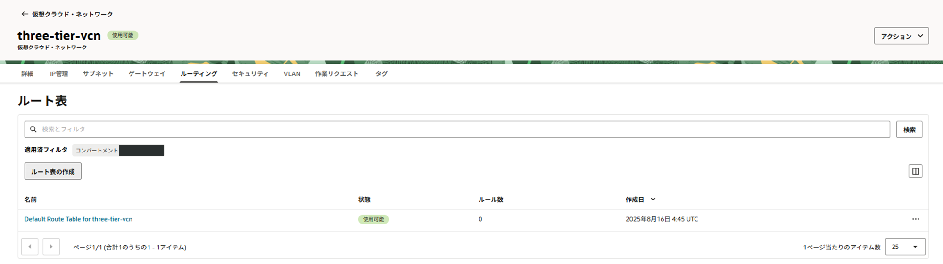Viewport: 943px width, 264px height.
Task: Click the 検索 button
Action: tap(909, 129)
